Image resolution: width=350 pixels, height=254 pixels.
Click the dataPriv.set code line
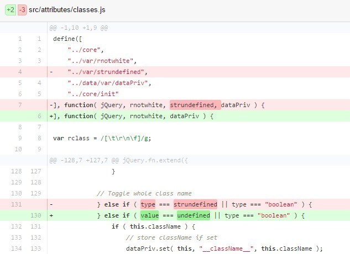[x=224, y=248]
